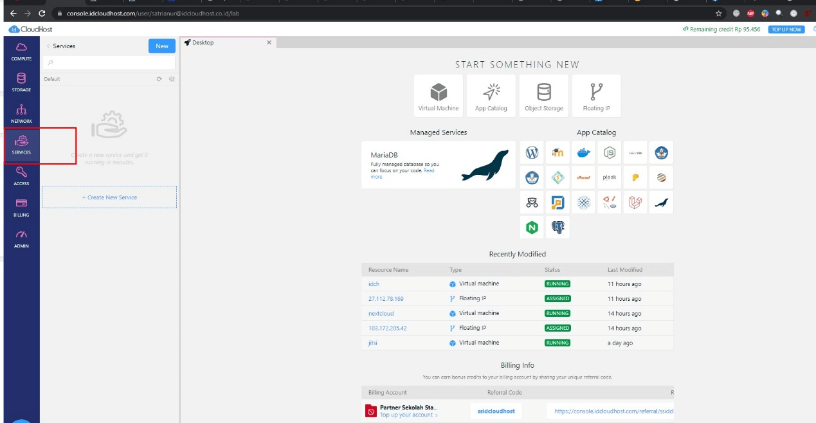Click the services search field
This screenshot has width=816, height=423.
coord(109,62)
